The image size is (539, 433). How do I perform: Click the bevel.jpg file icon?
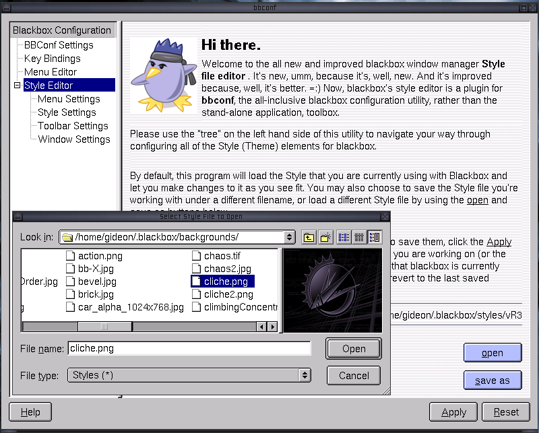point(71,281)
